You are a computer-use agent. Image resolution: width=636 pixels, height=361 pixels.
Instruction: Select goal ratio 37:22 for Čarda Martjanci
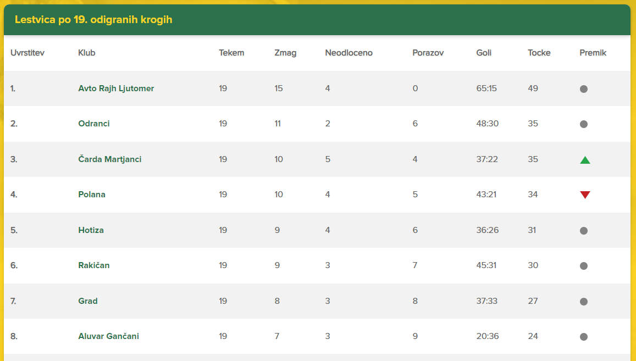pyautogui.click(x=486, y=159)
